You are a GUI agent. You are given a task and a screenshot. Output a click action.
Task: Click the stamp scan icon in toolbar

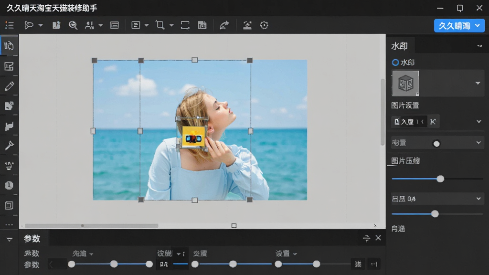point(247,25)
